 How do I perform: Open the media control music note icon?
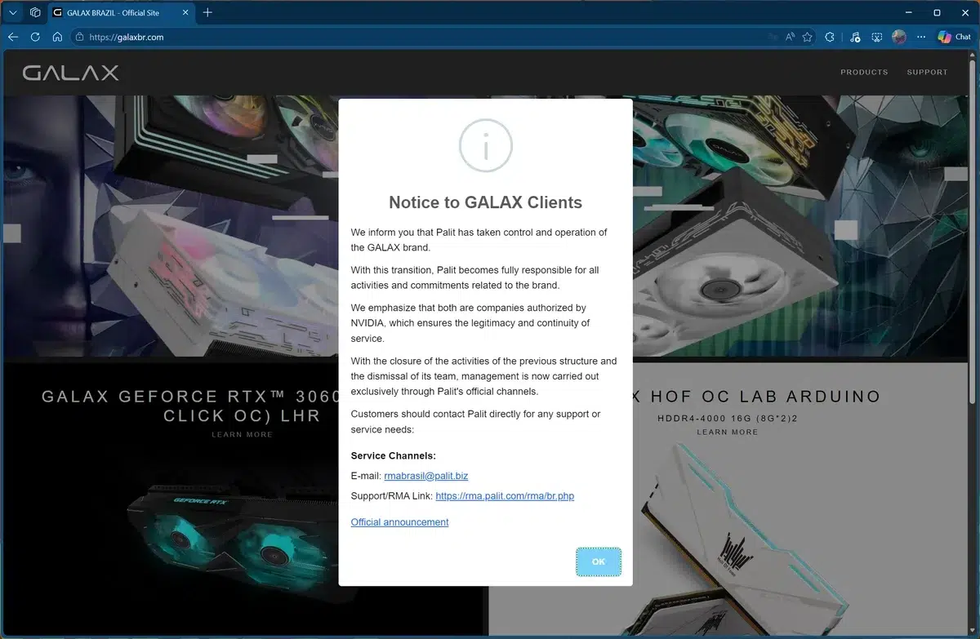tap(855, 37)
